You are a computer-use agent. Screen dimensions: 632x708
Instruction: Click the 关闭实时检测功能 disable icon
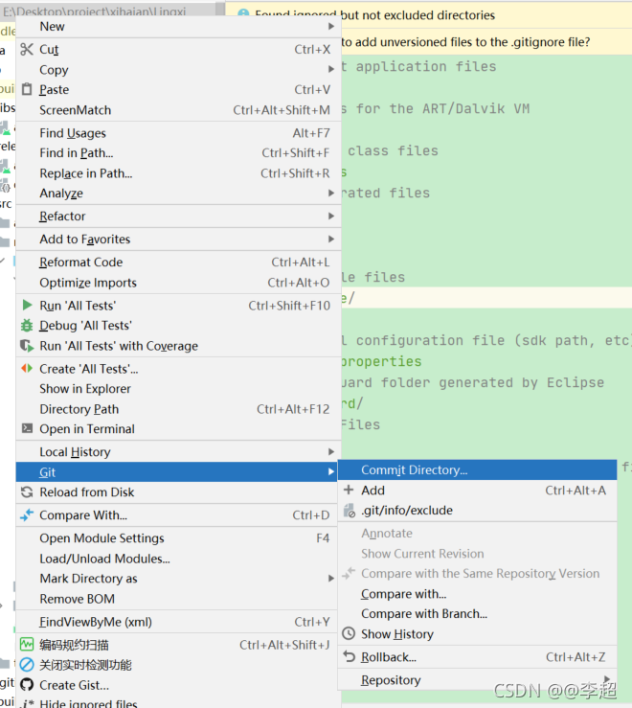click(x=27, y=665)
